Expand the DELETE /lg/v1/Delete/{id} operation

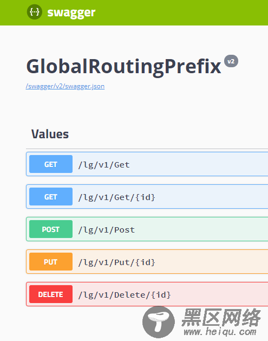coord(147,294)
